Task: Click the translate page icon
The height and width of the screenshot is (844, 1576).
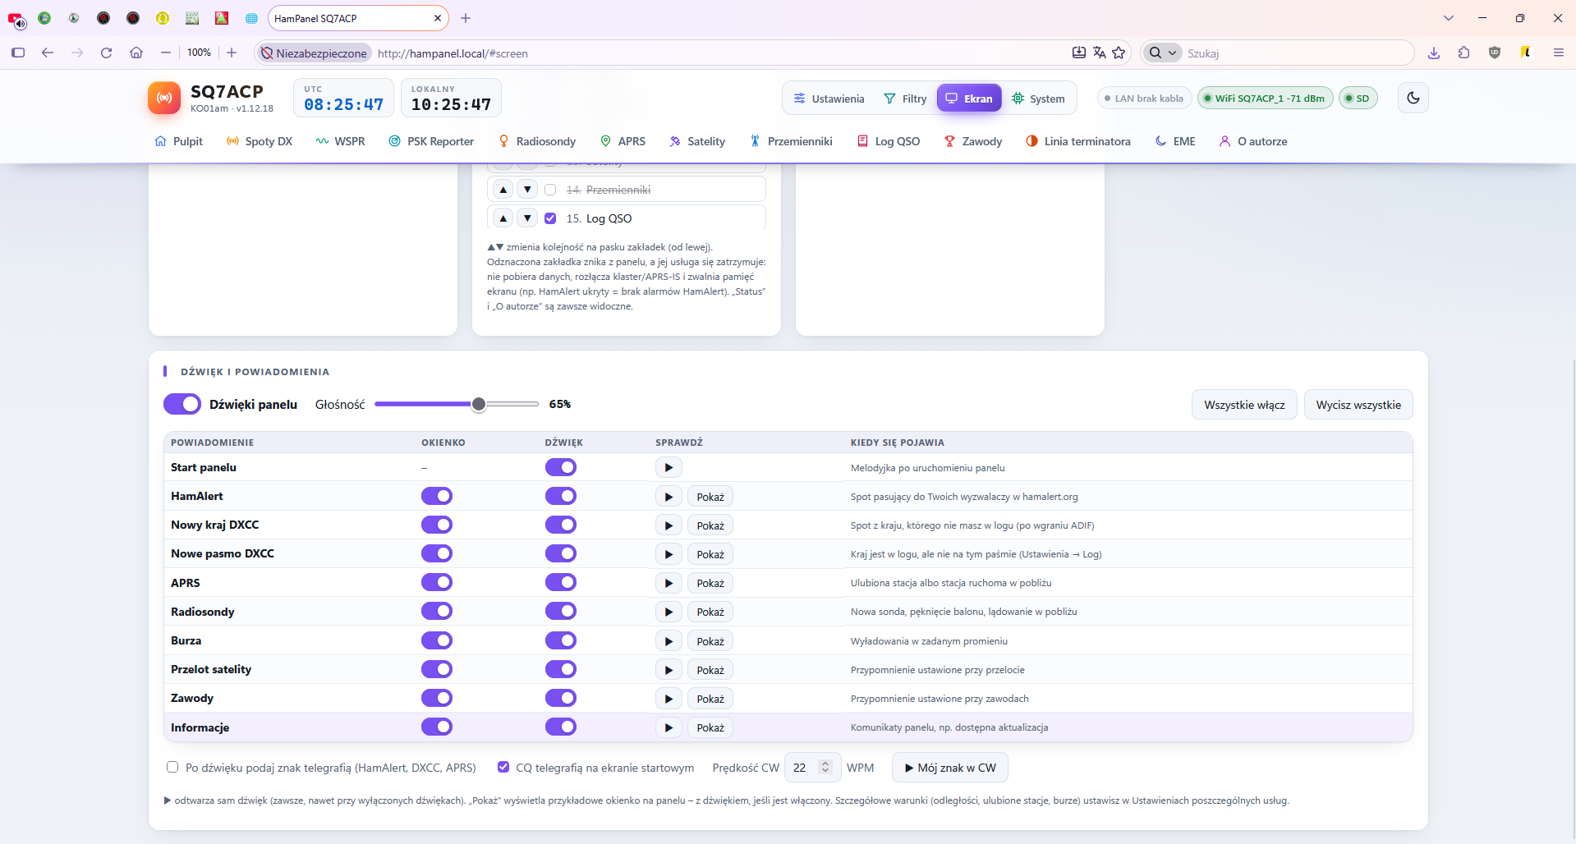Action: [x=1099, y=53]
